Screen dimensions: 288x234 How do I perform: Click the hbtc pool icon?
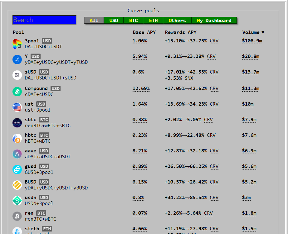(x=17, y=138)
